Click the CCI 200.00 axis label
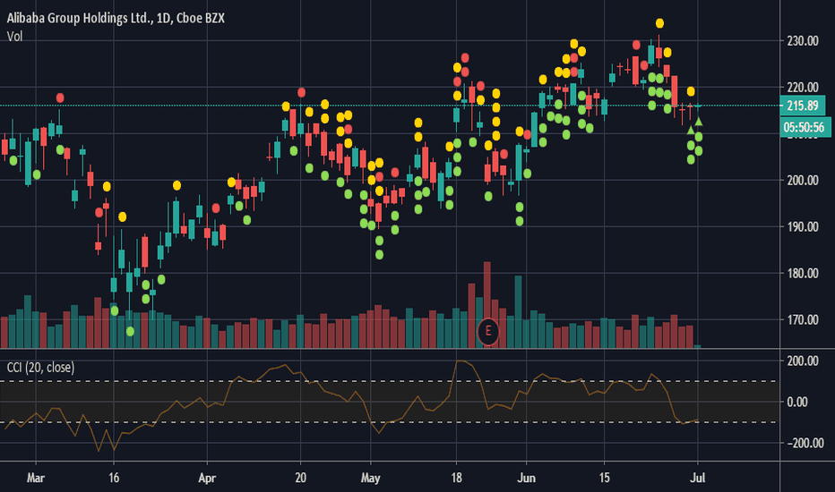The width and height of the screenshot is (835, 492). coord(803,361)
